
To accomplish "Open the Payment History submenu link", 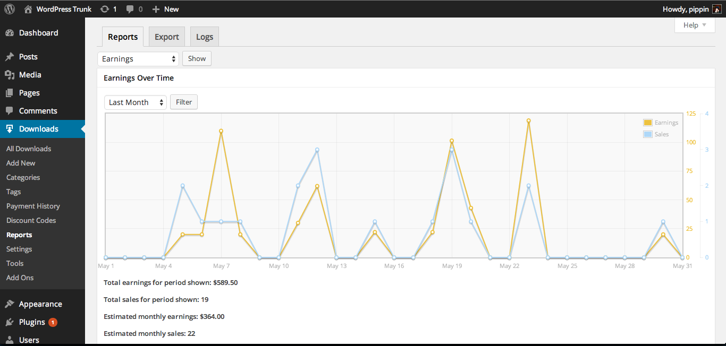I will (x=33, y=206).
